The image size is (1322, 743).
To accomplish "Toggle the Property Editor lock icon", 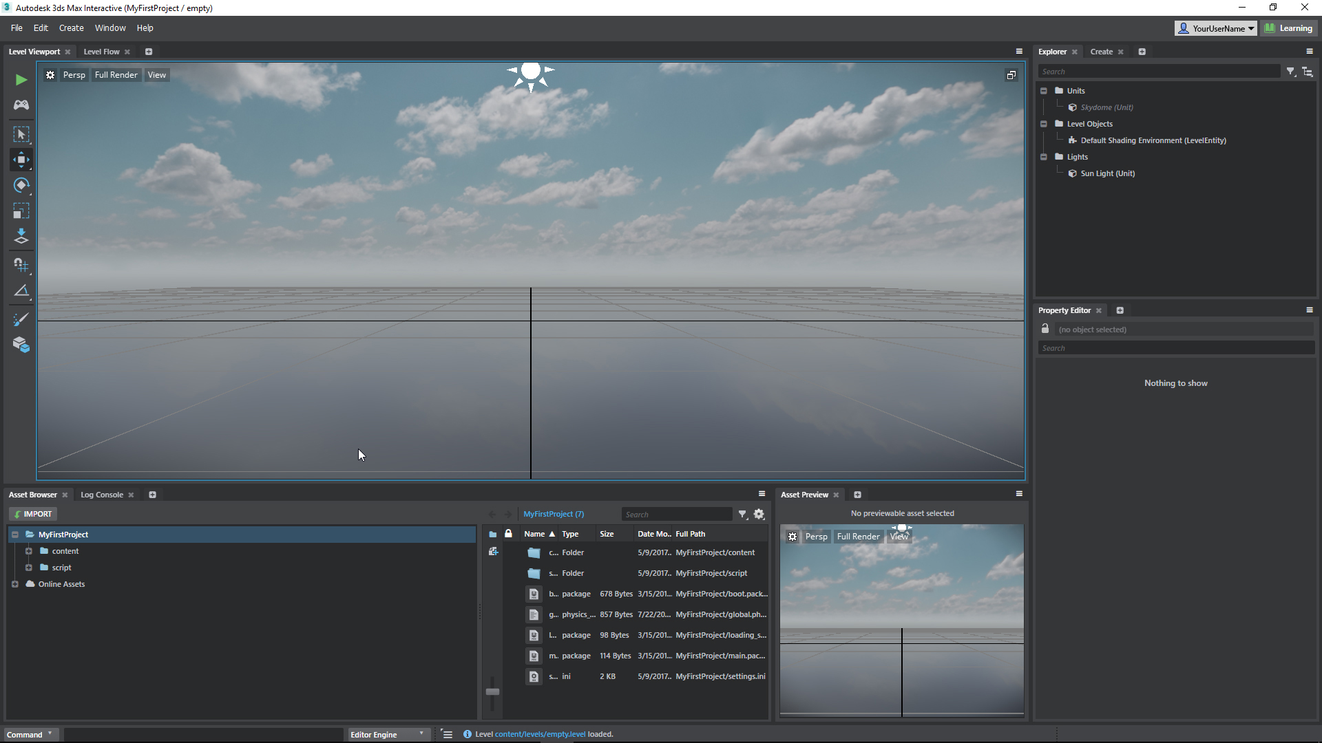I will click(x=1045, y=329).
